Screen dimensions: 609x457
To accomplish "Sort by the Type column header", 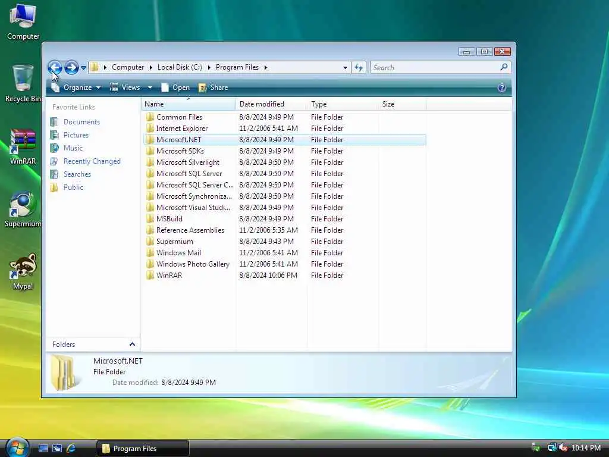I will pos(343,104).
